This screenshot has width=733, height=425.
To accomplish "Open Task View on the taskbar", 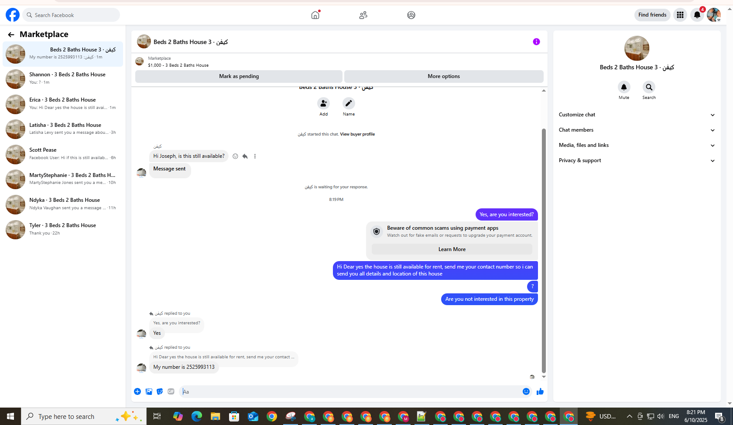I will coord(157,416).
